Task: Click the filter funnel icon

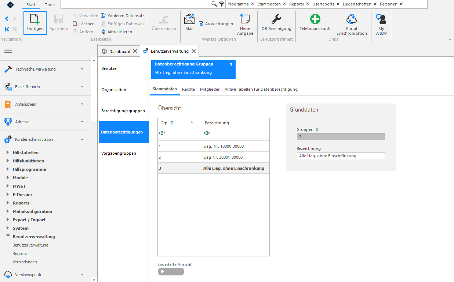Action: coord(222,4)
